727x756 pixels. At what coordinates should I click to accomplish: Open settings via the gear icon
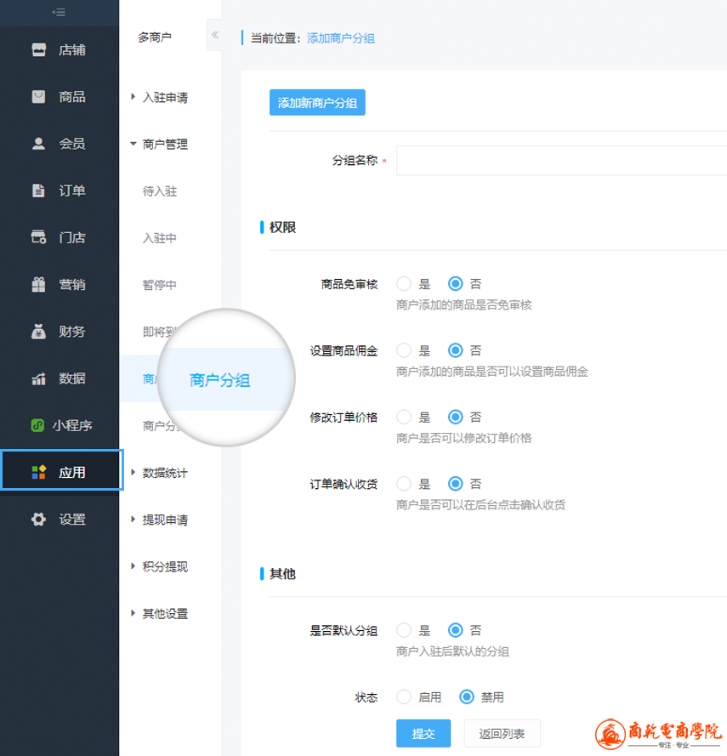[38, 520]
